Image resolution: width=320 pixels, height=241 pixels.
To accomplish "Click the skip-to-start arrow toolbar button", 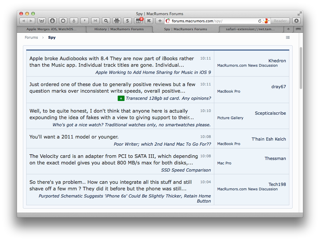I will [x=95, y=21].
